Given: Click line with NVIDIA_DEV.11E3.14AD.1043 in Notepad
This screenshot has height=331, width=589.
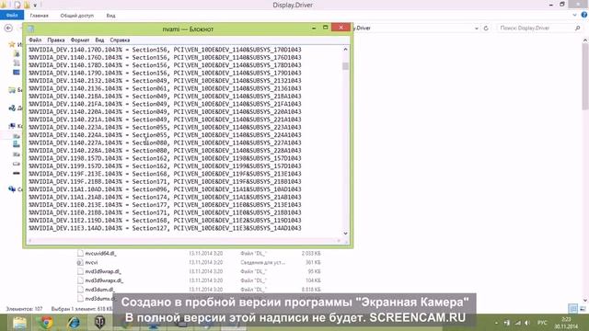Looking at the screenshot, I should [165, 228].
